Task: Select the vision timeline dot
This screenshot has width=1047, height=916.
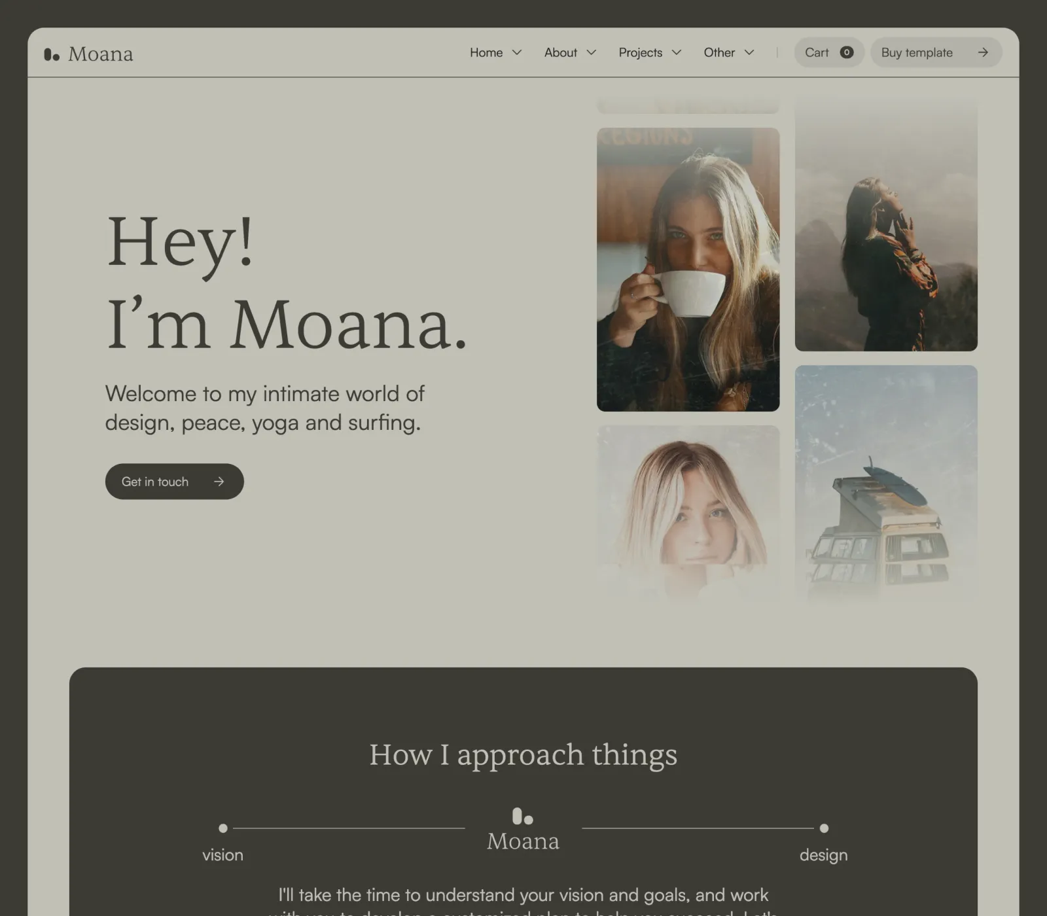Action: click(x=223, y=828)
